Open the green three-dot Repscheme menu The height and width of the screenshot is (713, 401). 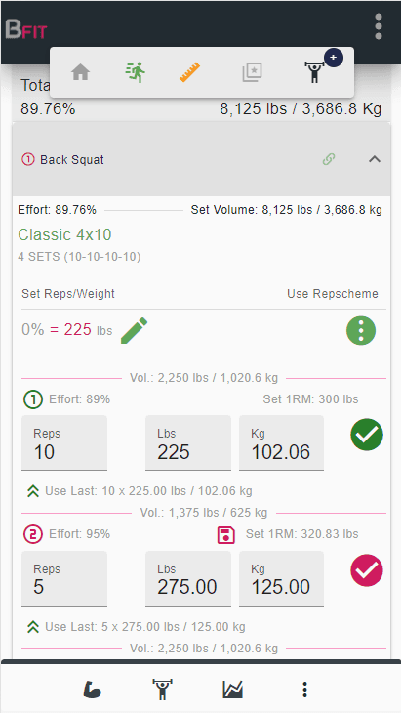pos(361,330)
